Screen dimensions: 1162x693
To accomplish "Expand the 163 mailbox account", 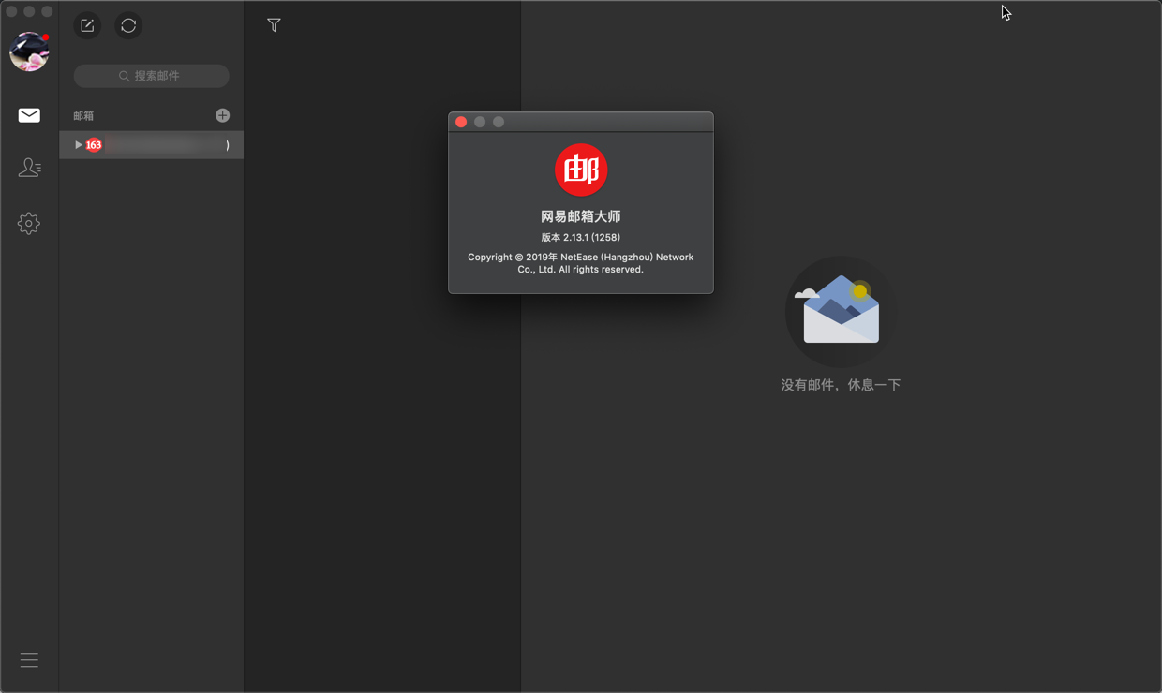I will (79, 145).
